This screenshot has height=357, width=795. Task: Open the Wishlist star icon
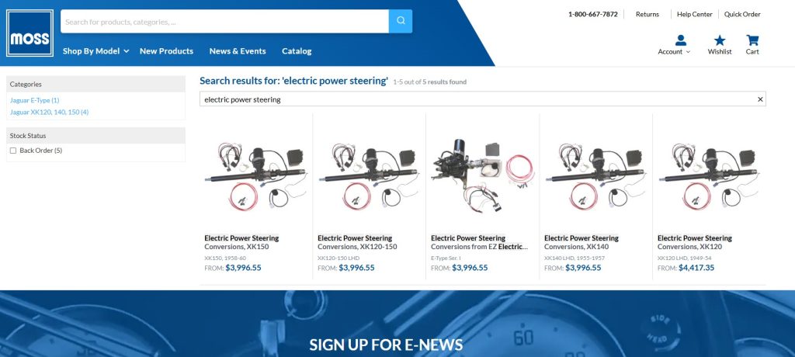720,40
